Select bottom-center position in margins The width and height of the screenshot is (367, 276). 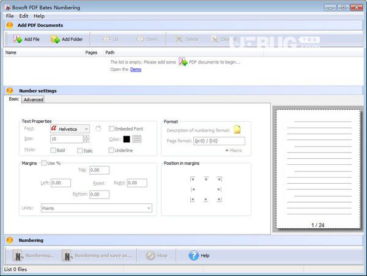click(206, 199)
